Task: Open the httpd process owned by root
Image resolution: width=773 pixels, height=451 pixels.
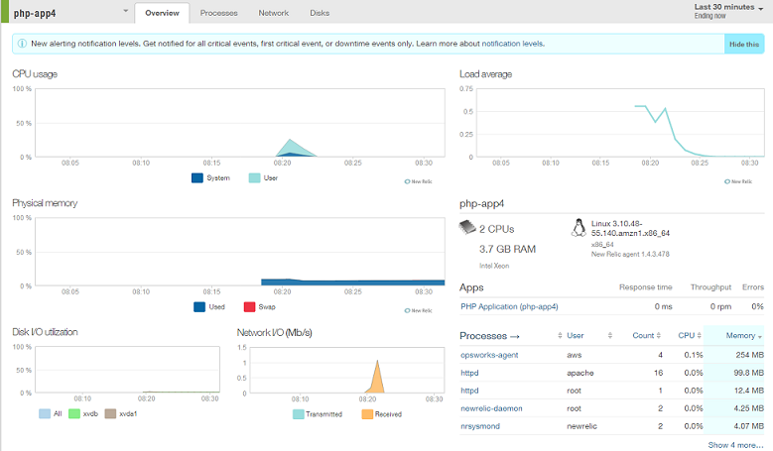Action: tap(469, 391)
